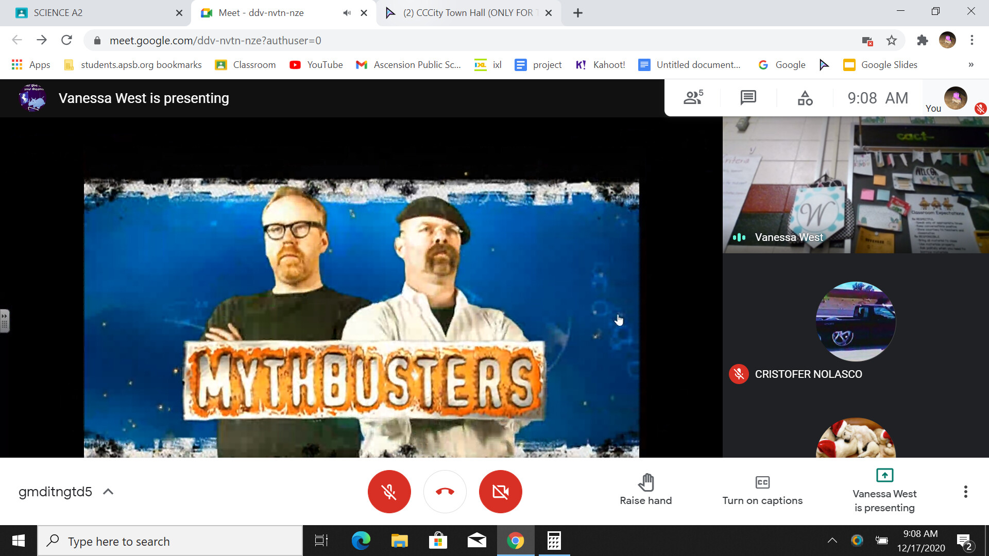989x556 pixels.
Task: Click the red hang up call button
Action: 445,492
